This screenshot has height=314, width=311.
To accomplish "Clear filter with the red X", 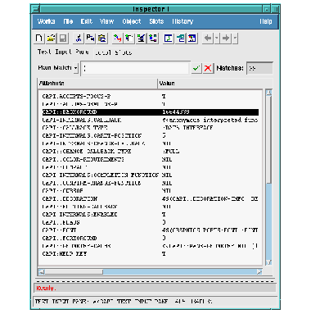I will point(208,68).
